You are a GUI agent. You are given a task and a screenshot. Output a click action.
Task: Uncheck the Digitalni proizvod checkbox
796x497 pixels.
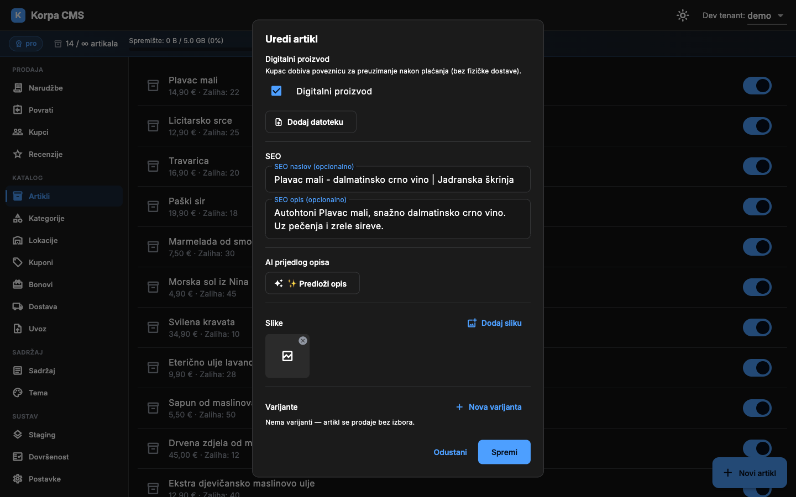276,91
